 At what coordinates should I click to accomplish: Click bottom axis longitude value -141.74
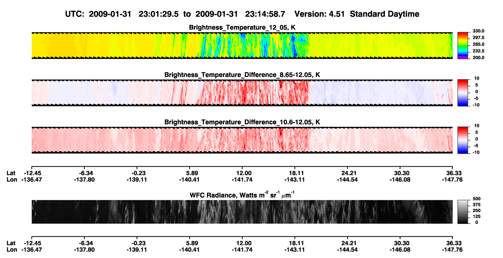pos(242,249)
